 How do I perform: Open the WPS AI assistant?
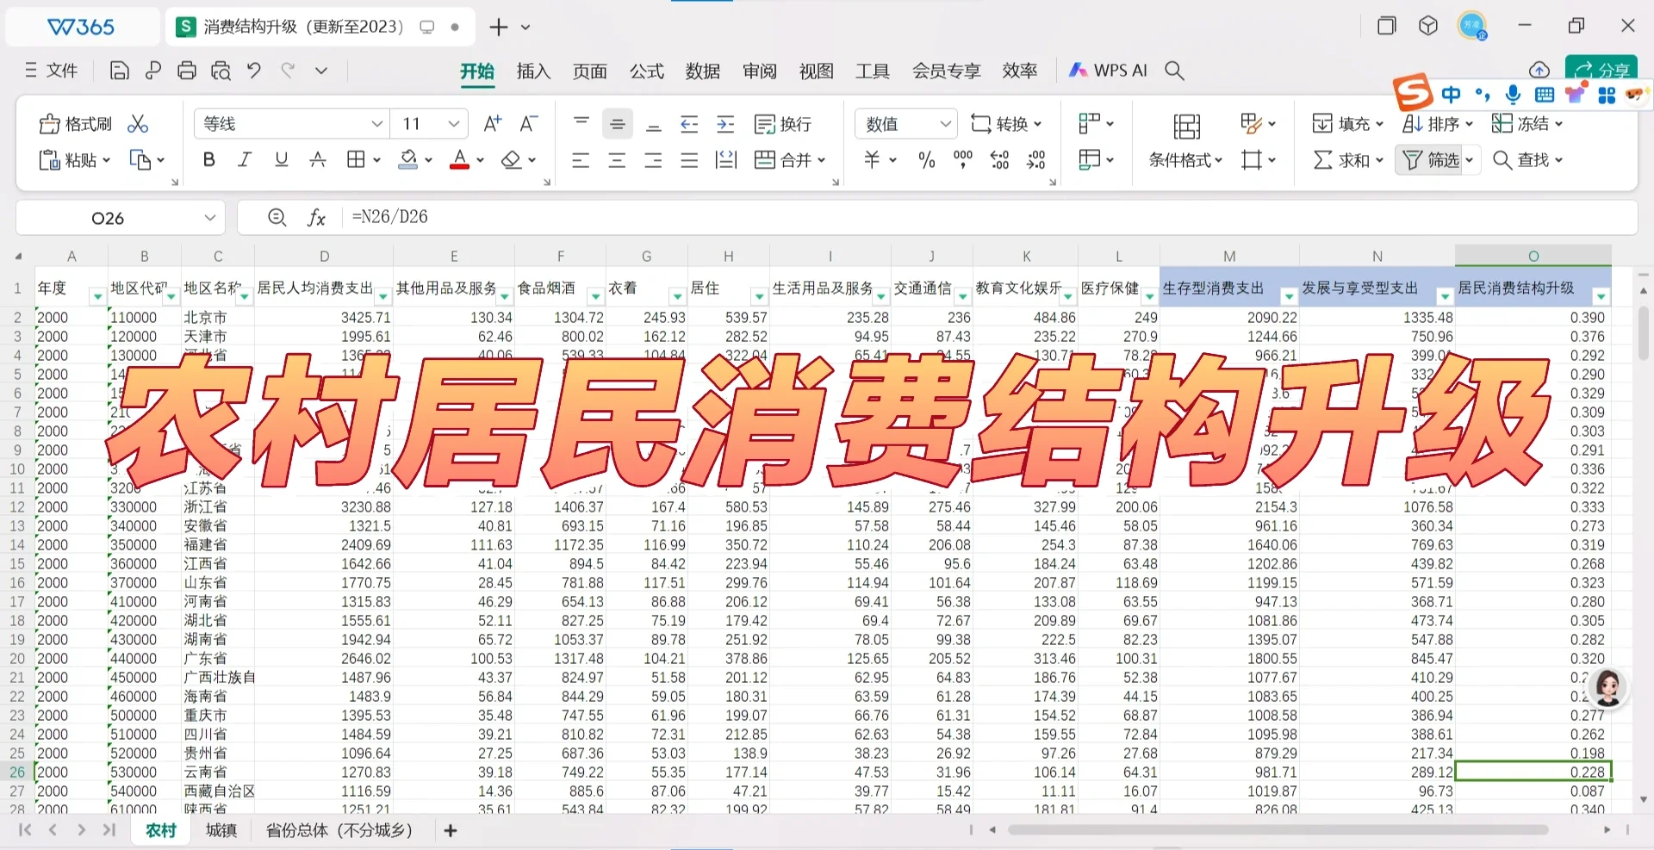point(1108,71)
